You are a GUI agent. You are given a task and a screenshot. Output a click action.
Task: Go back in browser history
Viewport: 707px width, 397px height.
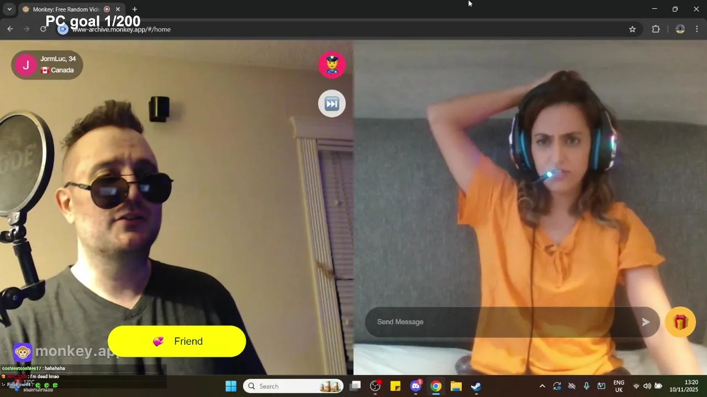[10, 29]
